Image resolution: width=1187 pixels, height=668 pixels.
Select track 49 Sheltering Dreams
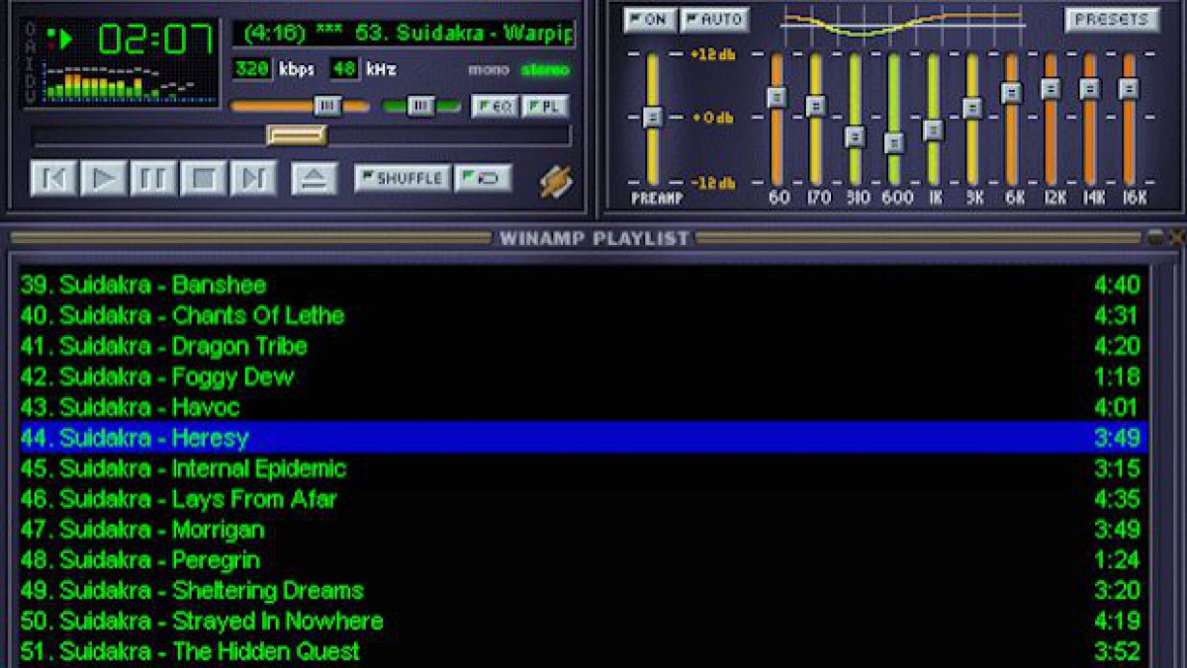pos(584,591)
